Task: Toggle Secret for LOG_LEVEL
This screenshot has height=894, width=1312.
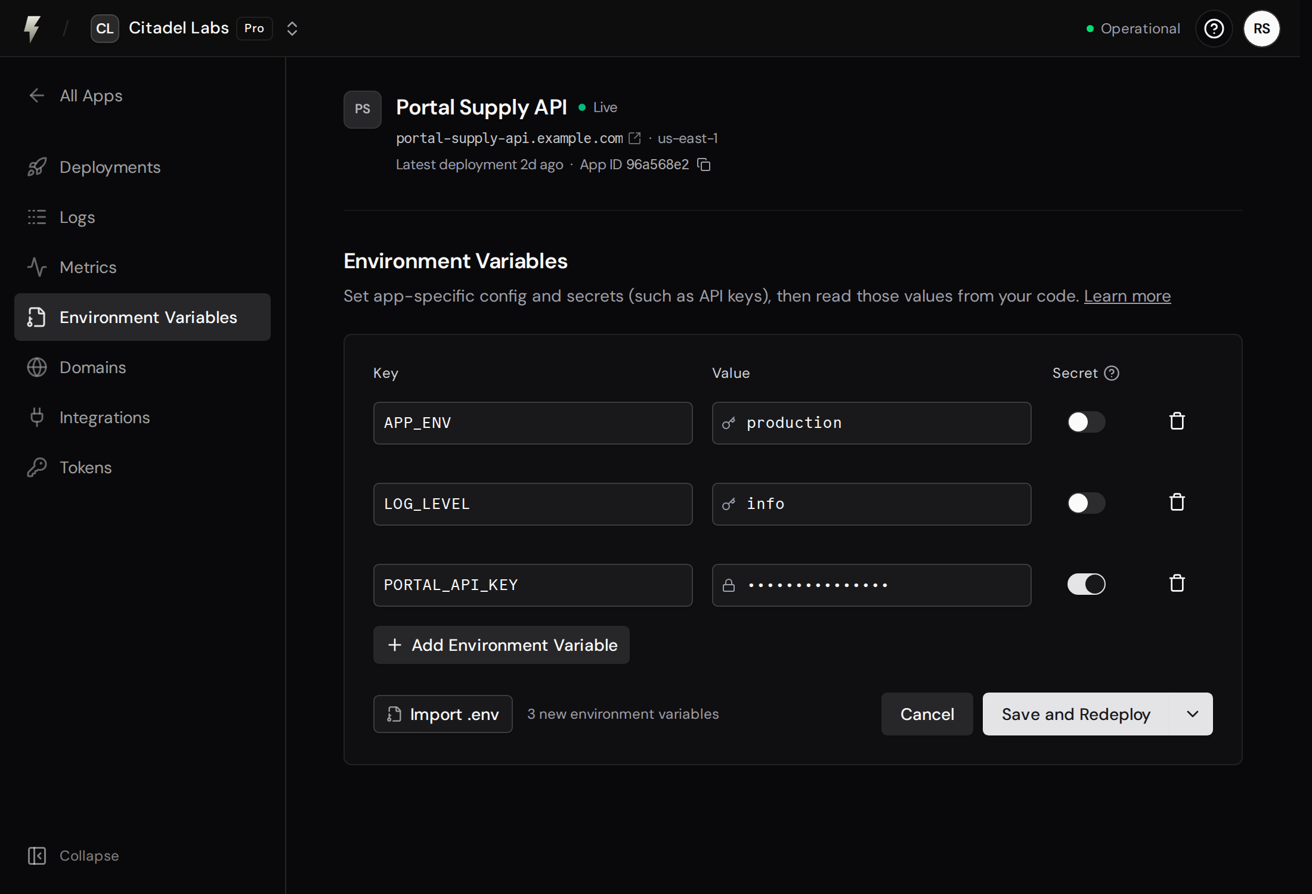Action: coord(1087,503)
